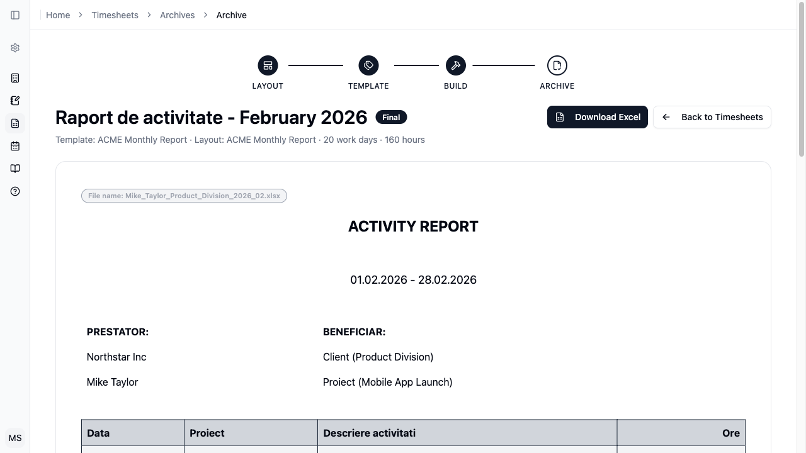Open documentation via the book icon
This screenshot has width=806, height=453.
[x=15, y=169]
